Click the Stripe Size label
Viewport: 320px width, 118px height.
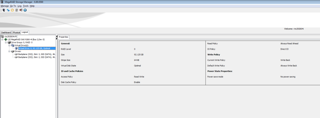point(66,60)
